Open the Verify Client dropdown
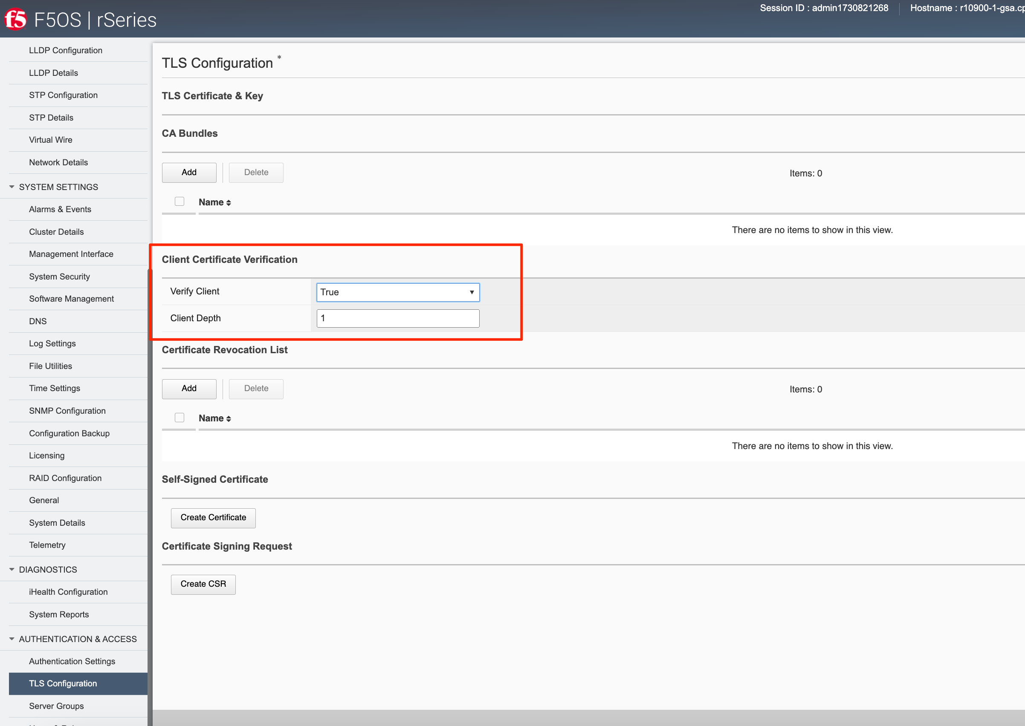The image size is (1025, 726). [398, 292]
